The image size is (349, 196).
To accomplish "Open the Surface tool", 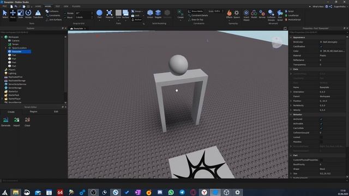I will (x=125, y=14).
